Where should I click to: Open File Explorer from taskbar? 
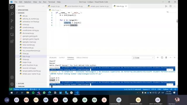(x=28, y=93)
